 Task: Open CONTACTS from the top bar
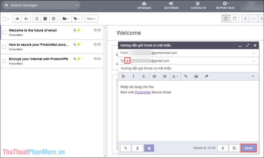[x=198, y=6]
